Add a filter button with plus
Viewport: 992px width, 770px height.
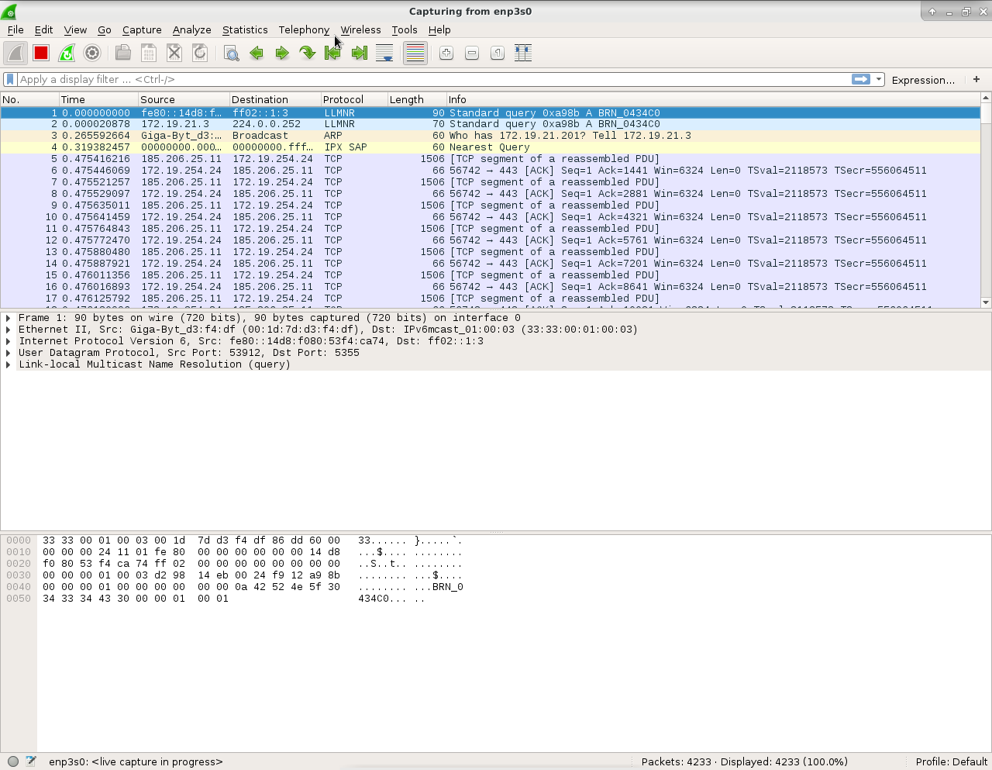point(976,79)
